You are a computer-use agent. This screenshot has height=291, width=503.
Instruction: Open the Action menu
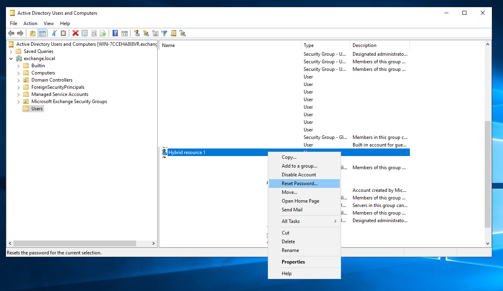pyautogui.click(x=30, y=23)
